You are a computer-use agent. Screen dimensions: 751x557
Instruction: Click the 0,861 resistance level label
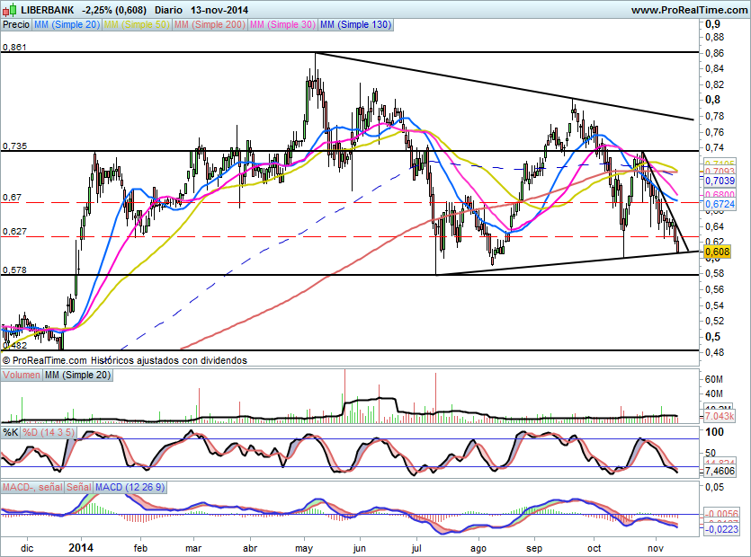click(15, 47)
